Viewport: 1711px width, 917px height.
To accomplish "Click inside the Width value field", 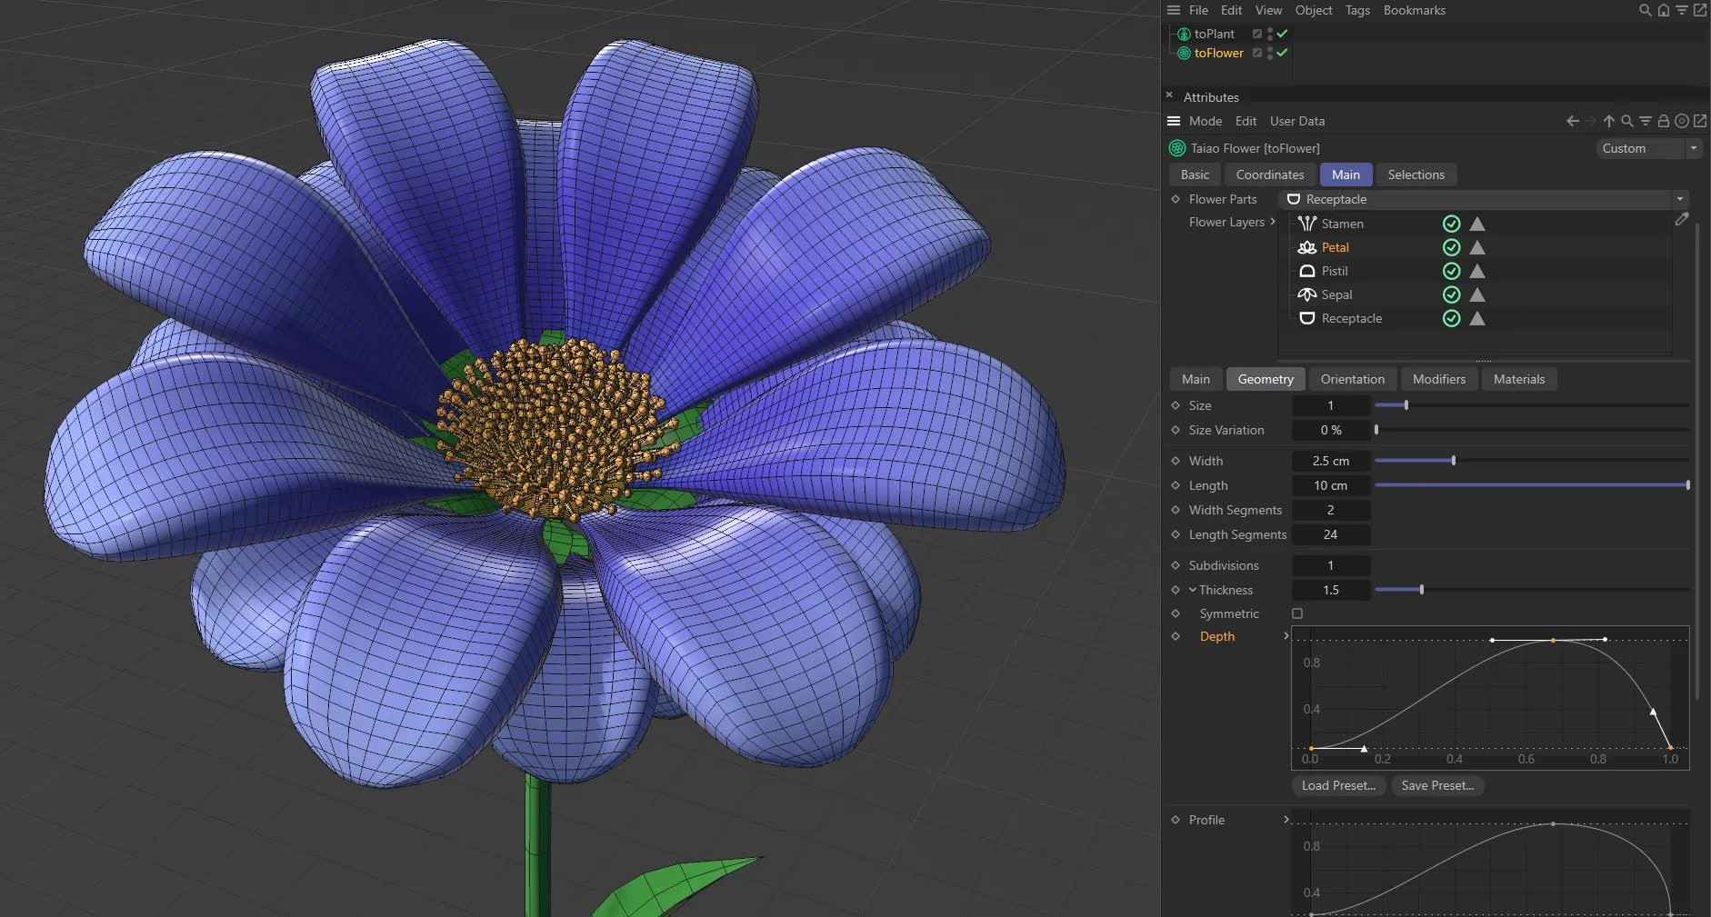I will (1330, 461).
